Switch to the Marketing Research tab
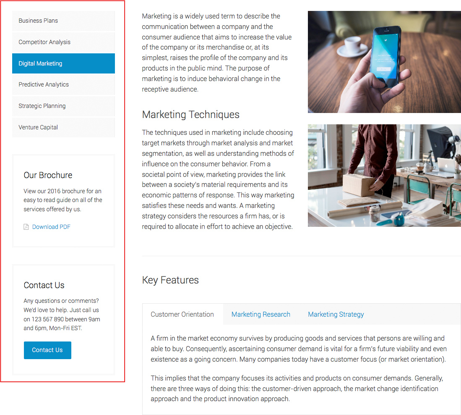 coord(261,314)
